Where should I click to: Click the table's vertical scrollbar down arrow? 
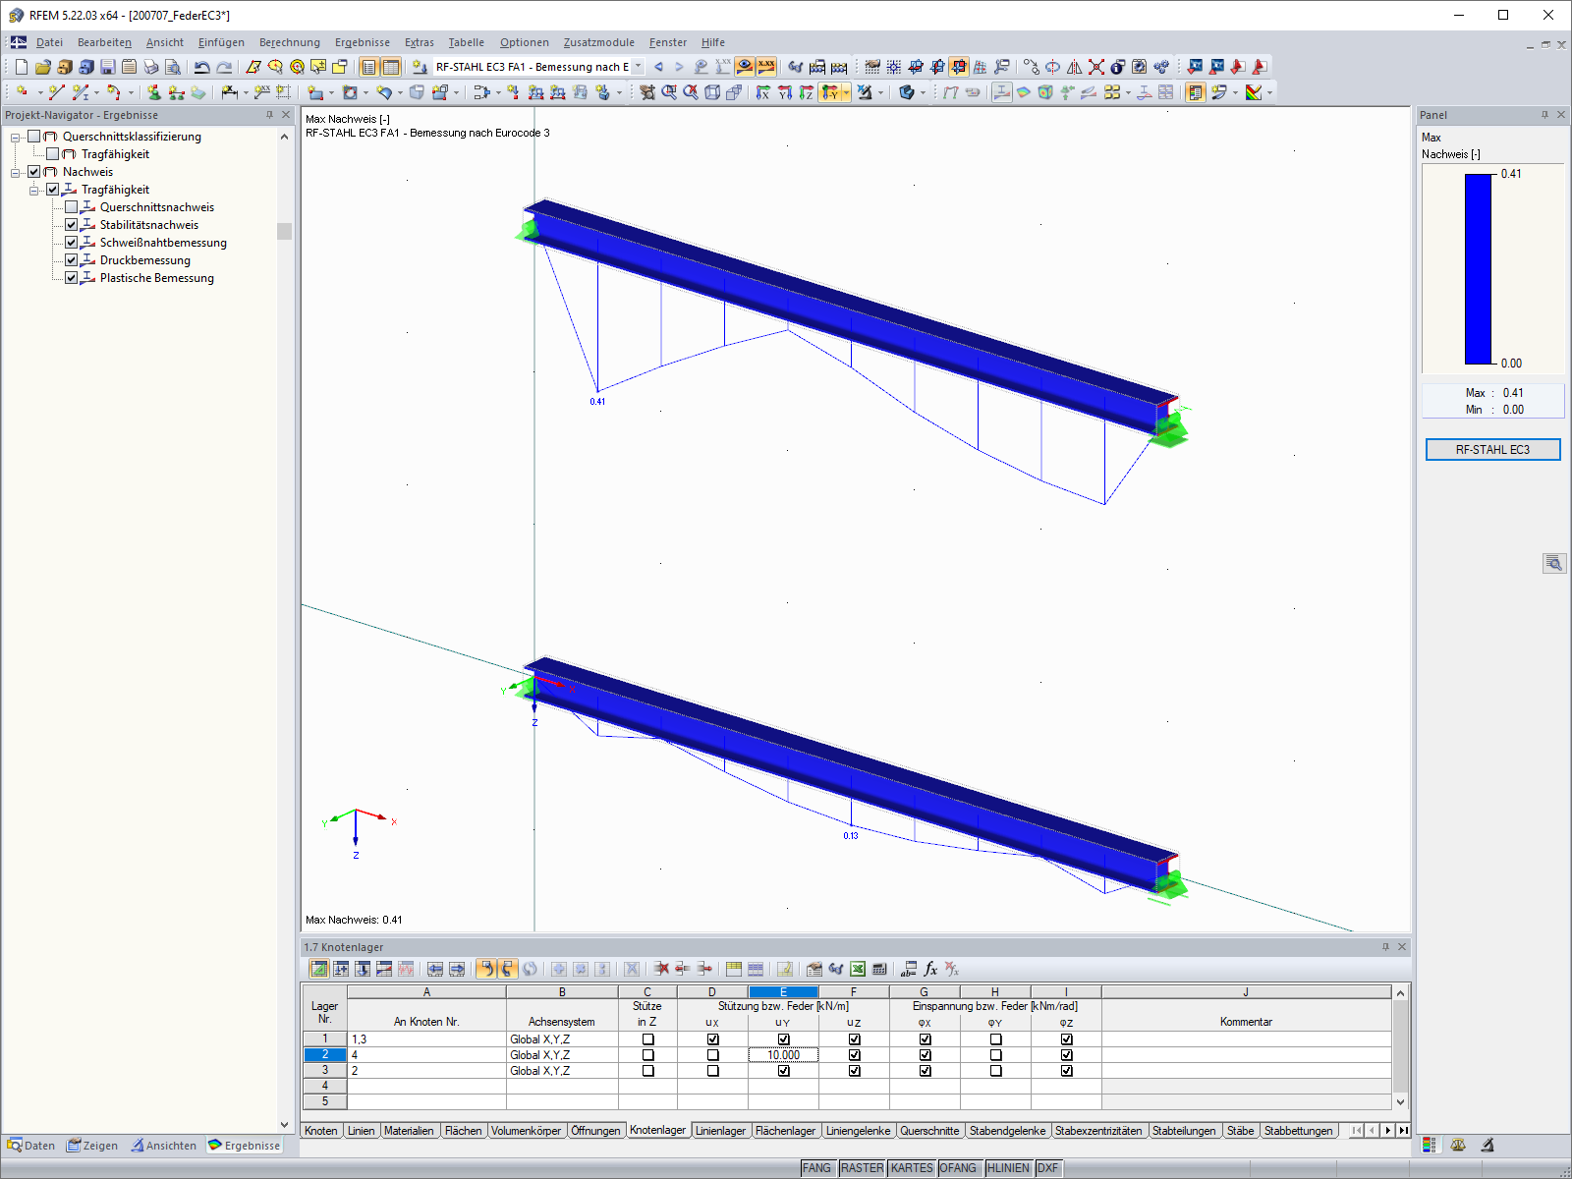pos(1401,1102)
